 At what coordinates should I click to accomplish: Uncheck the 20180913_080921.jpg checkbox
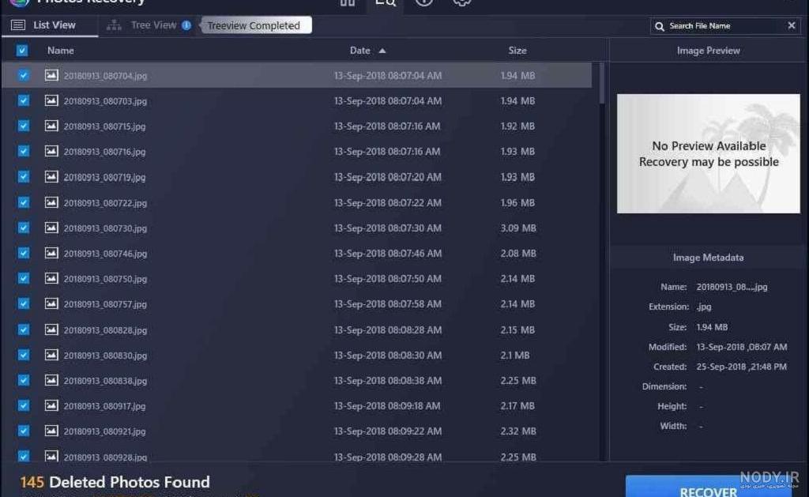click(24, 431)
